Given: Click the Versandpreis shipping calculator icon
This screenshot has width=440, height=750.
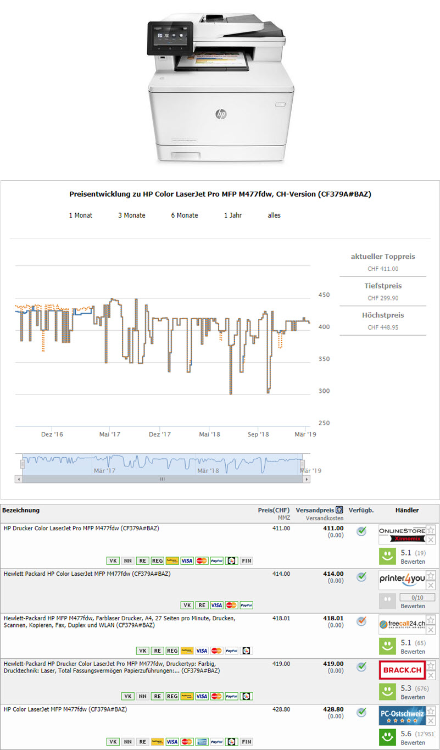Looking at the screenshot, I should pos(340,510).
